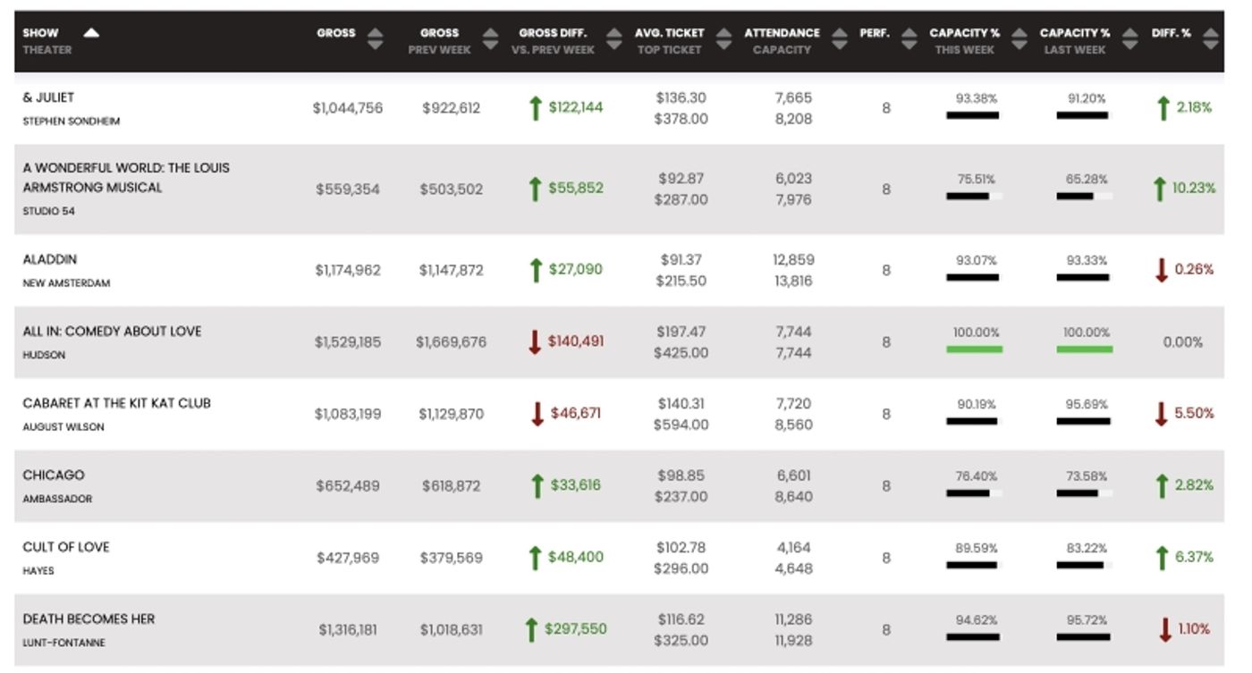Open the Aladdin show link
This screenshot has width=1252, height=673.
coord(50,259)
